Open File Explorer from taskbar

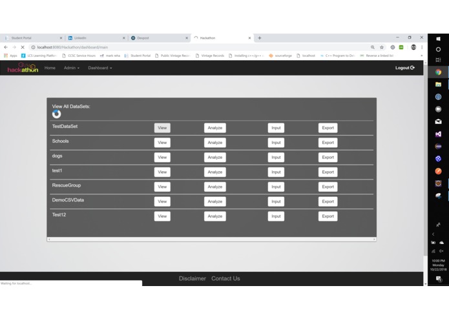tap(438, 85)
